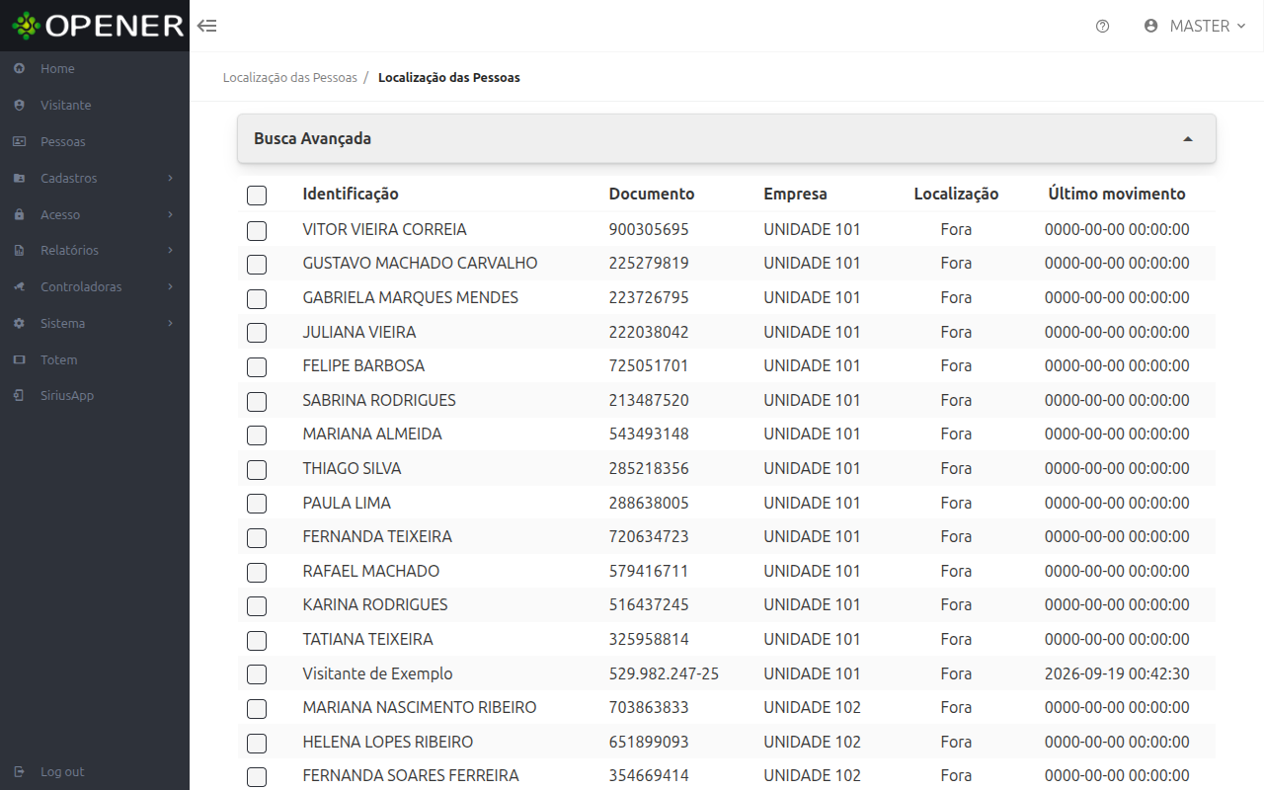Screen dimensions: 1264x790
Task: Click the PAULA LIMA row name
Action: coord(347,503)
